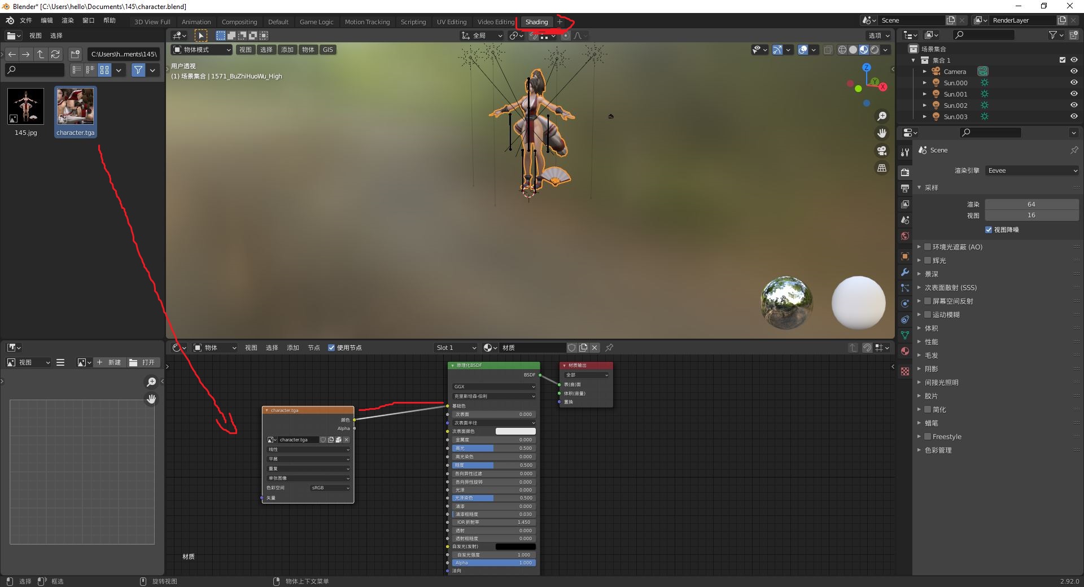Refresh the file browser listing
The height and width of the screenshot is (587, 1084).
point(55,54)
